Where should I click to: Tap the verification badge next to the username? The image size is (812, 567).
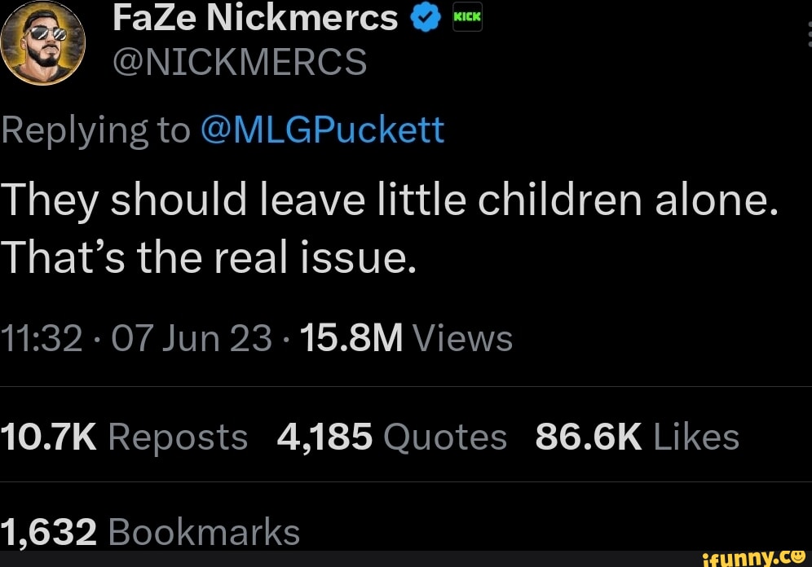(x=425, y=18)
